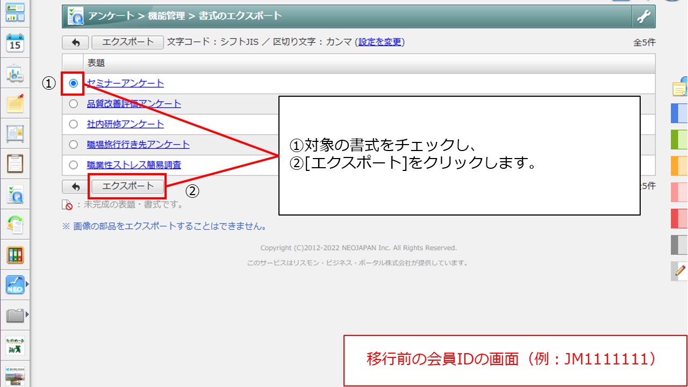
Task: Open the 職場旅行行き先アンケート link
Action: pyautogui.click(x=138, y=145)
